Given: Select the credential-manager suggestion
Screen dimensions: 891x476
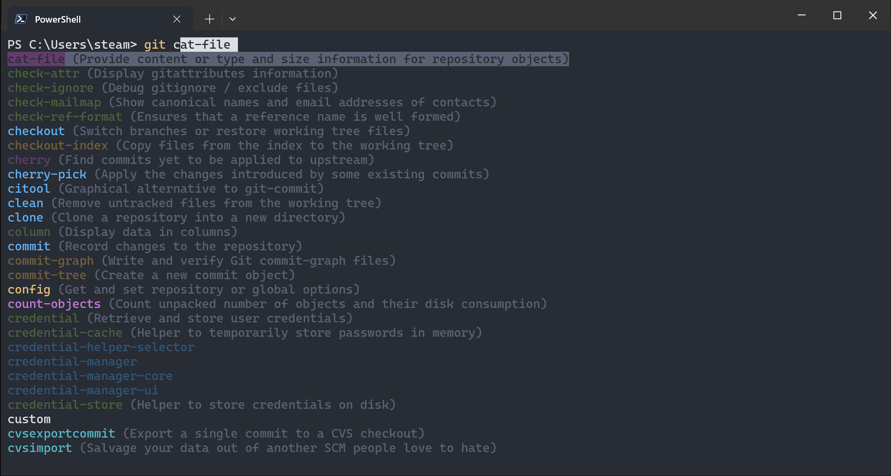Looking at the screenshot, I should click(72, 361).
